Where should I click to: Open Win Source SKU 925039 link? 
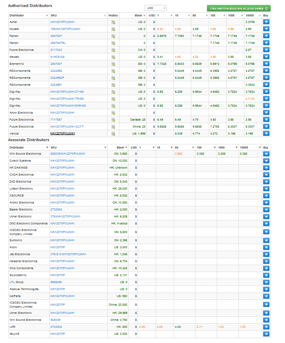tap(55, 320)
